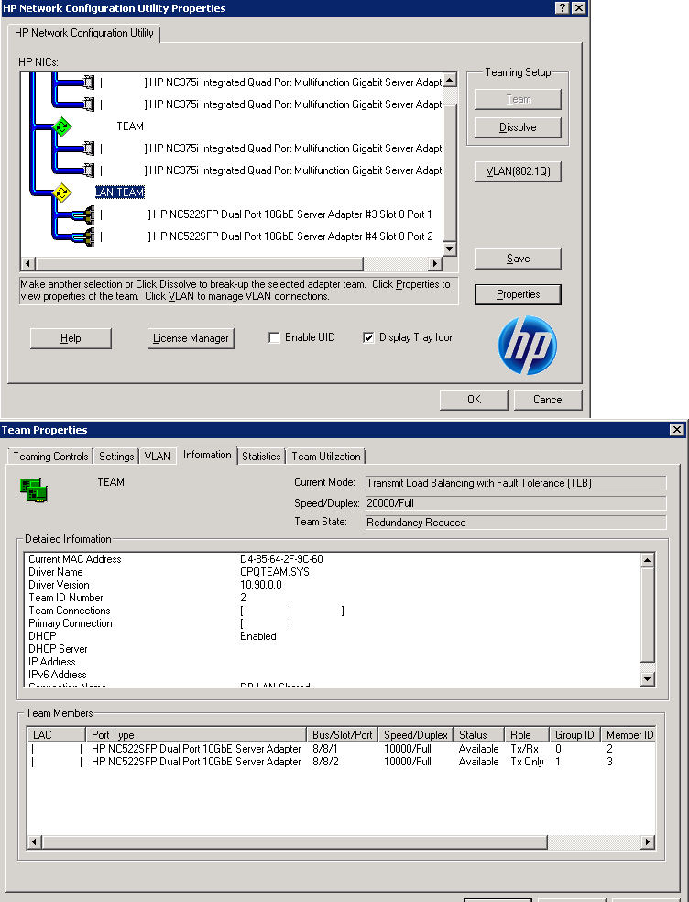689x902 pixels.
Task: Select team member row with 8/8/2
Action: pos(341,762)
